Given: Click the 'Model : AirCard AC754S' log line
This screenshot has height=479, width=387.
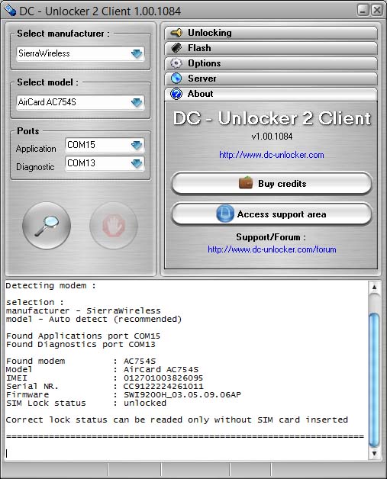Looking at the screenshot, I should click(x=102, y=369).
